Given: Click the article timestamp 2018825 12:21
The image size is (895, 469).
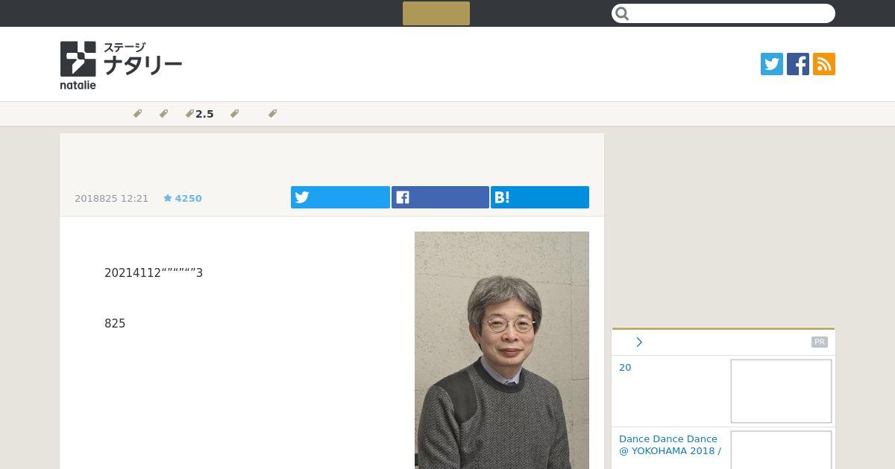Looking at the screenshot, I should [x=111, y=198].
